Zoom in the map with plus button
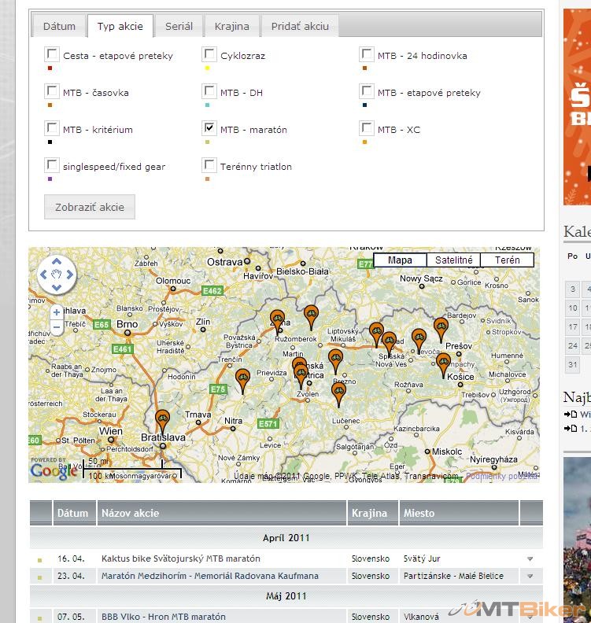Image resolution: width=591 pixels, height=623 pixels. [x=57, y=312]
